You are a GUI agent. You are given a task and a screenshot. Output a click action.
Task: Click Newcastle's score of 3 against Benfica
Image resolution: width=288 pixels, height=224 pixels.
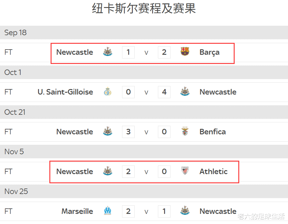click(x=128, y=132)
